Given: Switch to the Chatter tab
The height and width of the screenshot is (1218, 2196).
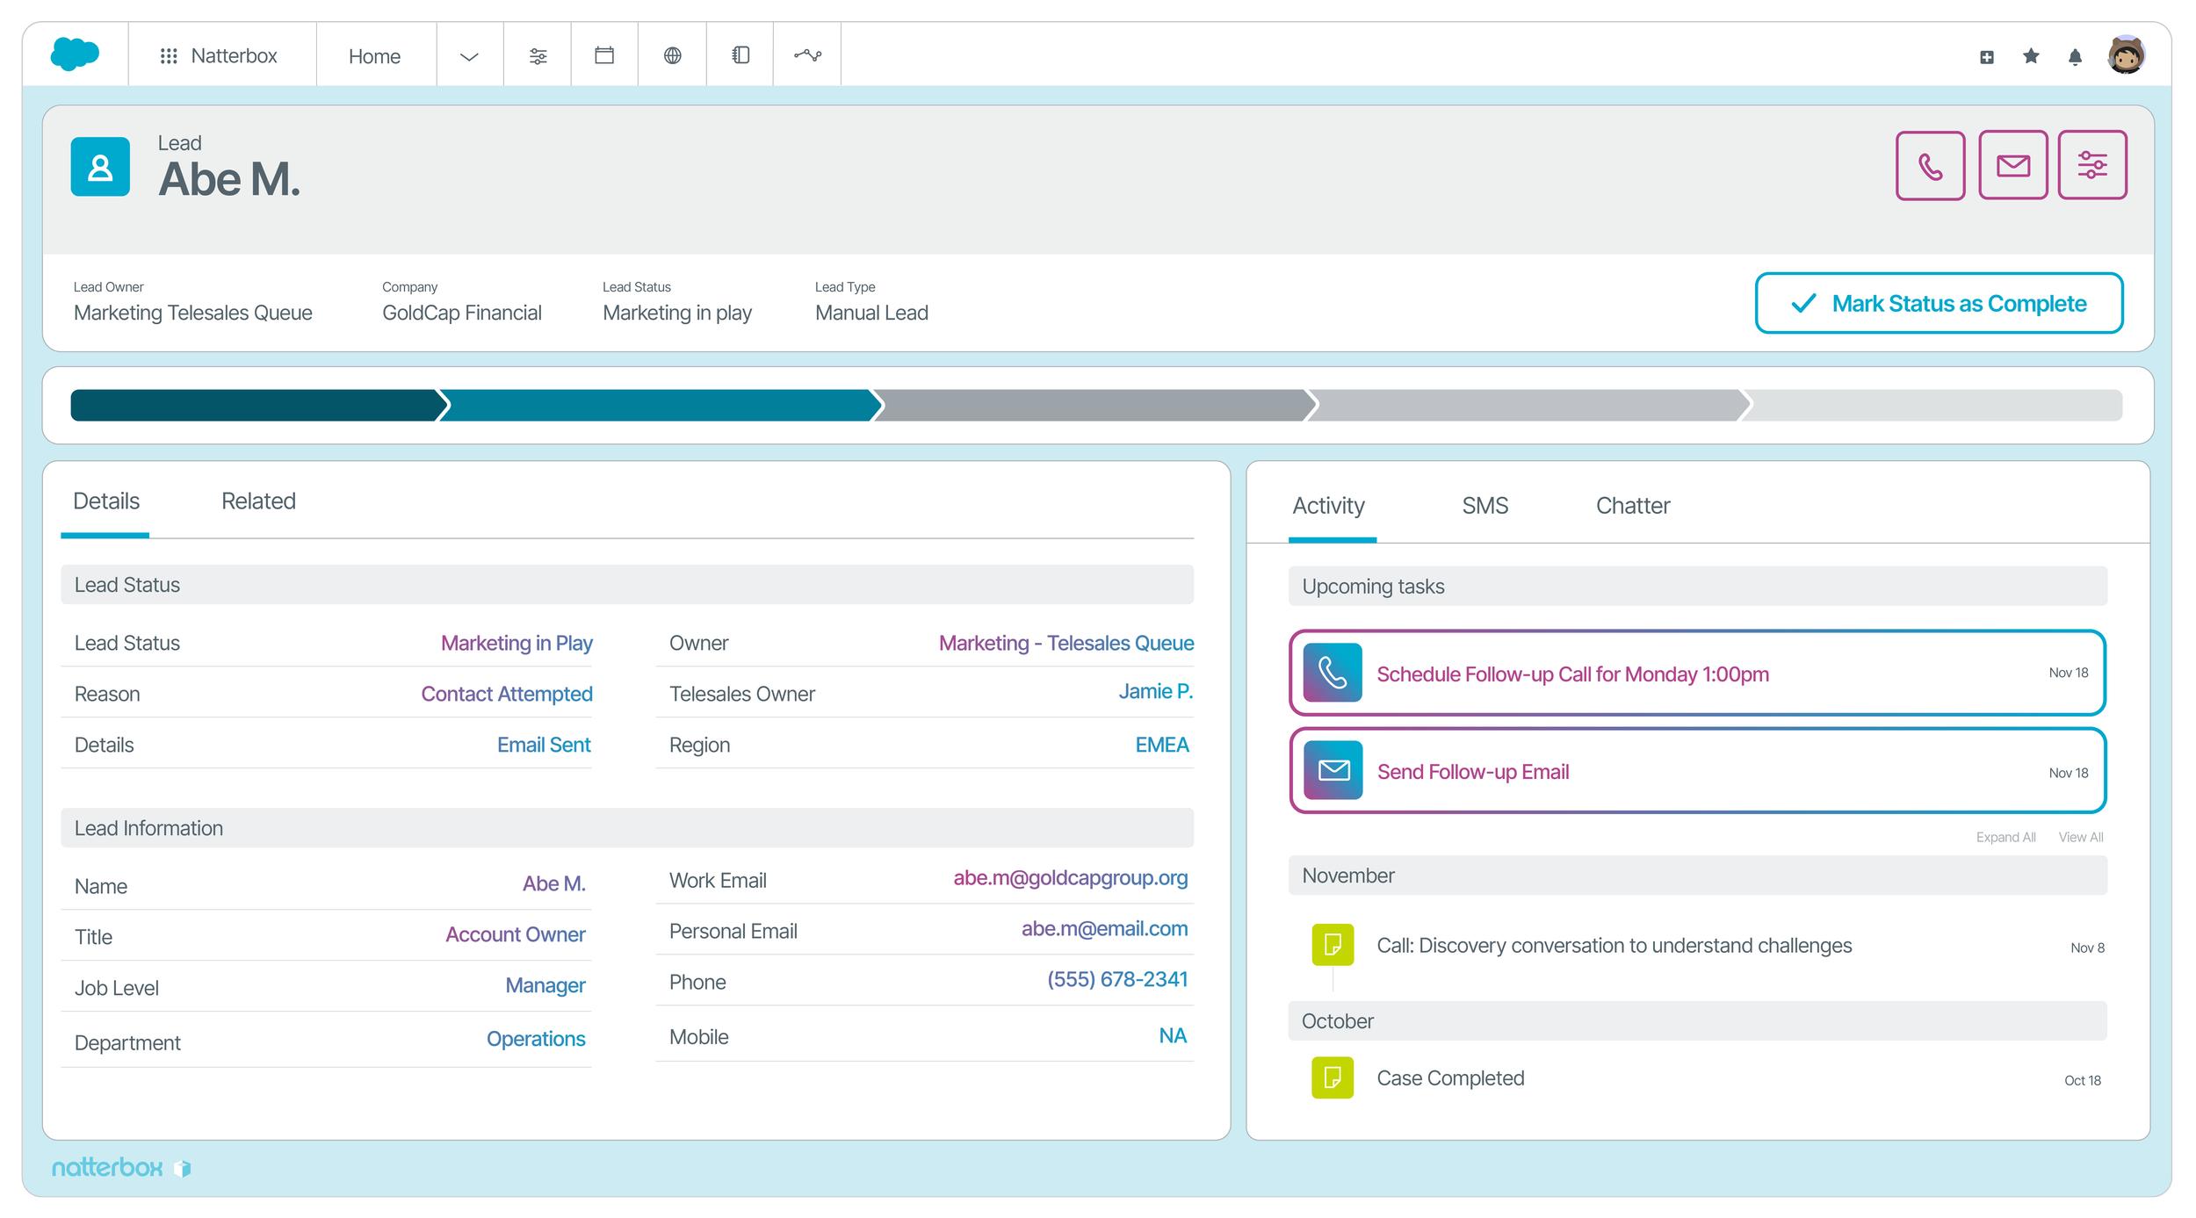Looking at the screenshot, I should pyautogui.click(x=1632, y=506).
